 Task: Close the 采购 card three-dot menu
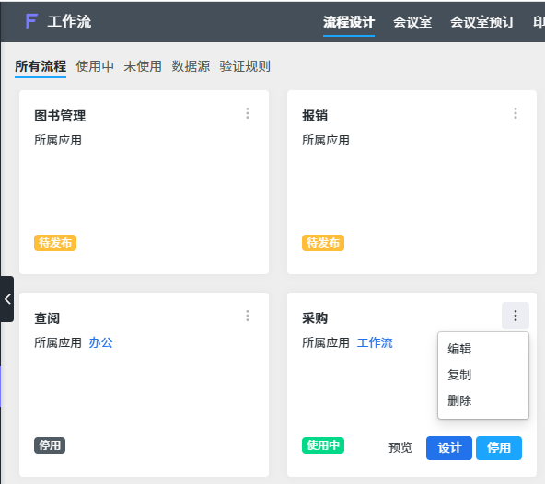(x=516, y=316)
